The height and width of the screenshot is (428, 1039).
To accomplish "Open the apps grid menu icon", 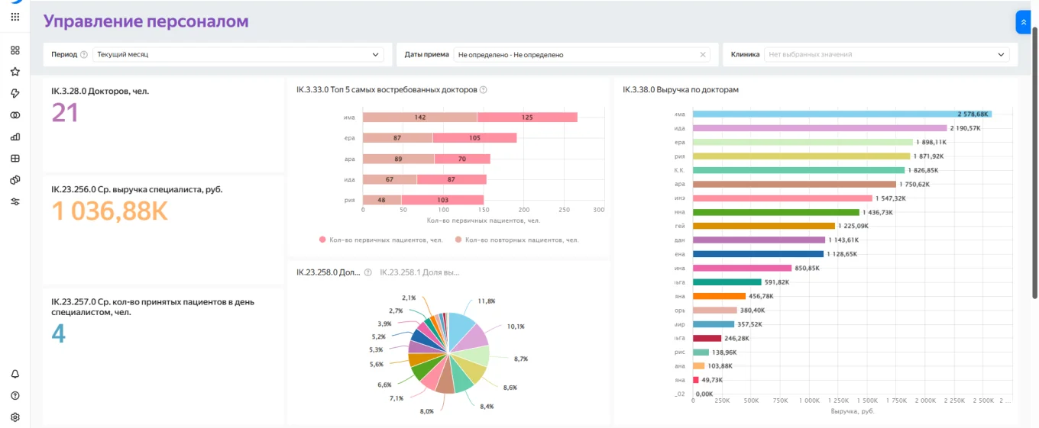I will click(15, 17).
